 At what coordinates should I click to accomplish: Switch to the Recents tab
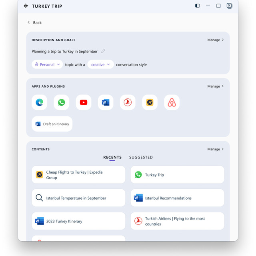(x=112, y=157)
